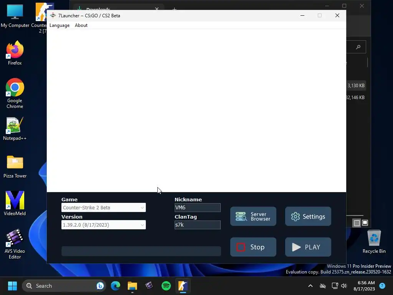
Task: Open the notification badge showing 7
Action: click(382, 286)
